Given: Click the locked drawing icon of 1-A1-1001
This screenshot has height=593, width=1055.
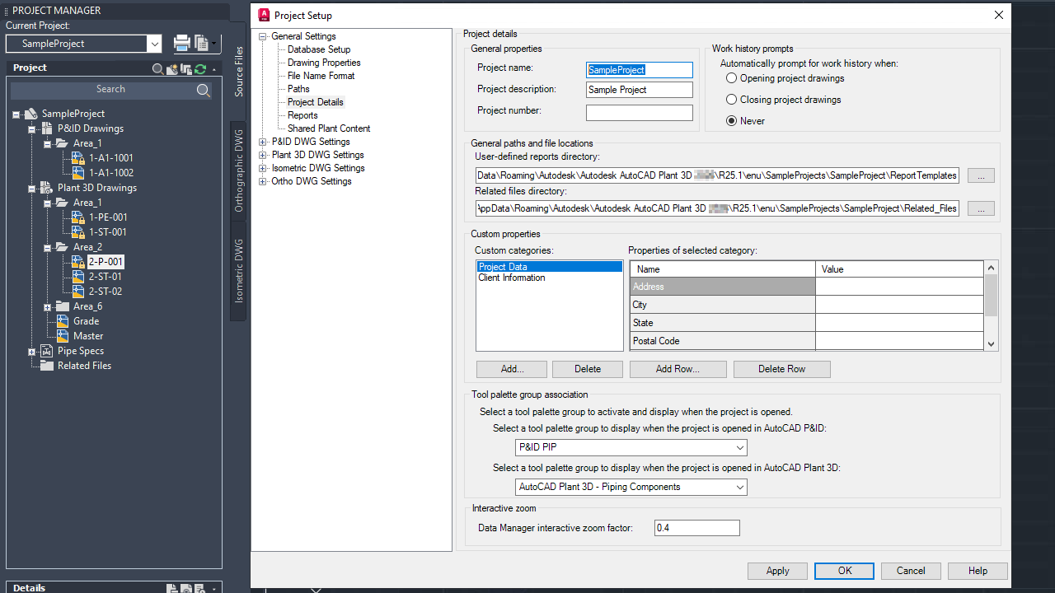Looking at the screenshot, I should [x=78, y=158].
